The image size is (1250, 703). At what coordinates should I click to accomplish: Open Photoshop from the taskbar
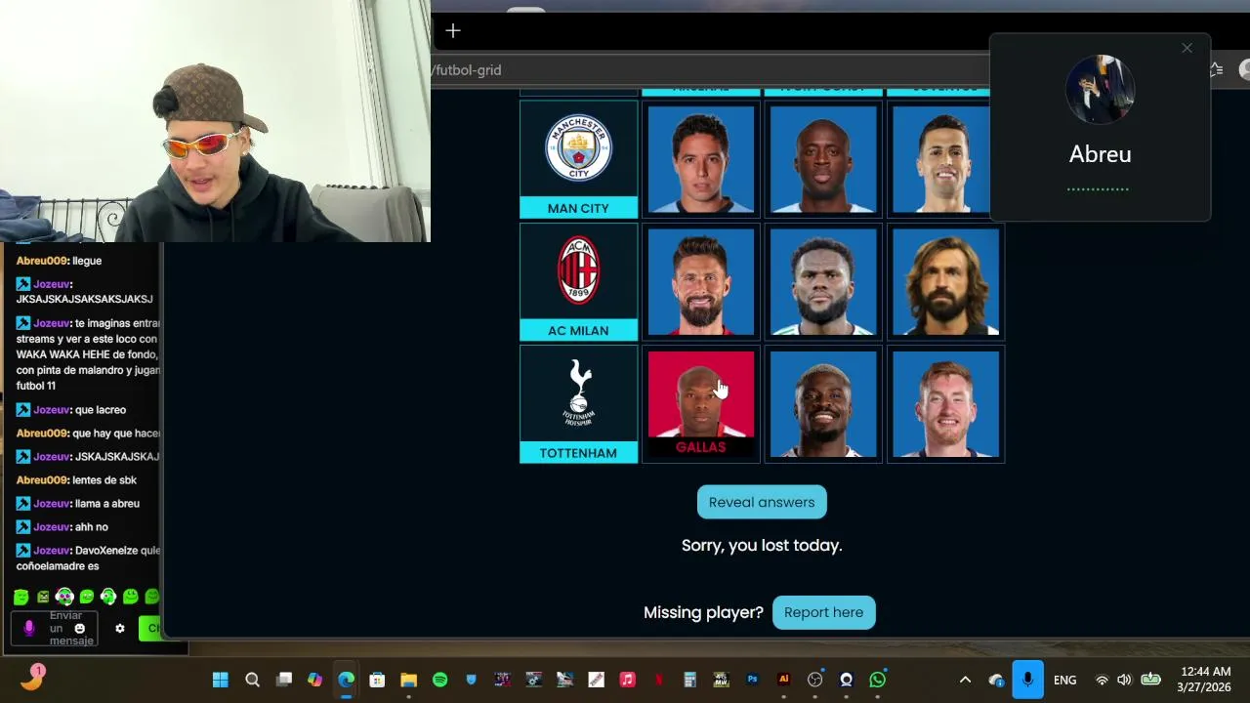tap(752, 680)
